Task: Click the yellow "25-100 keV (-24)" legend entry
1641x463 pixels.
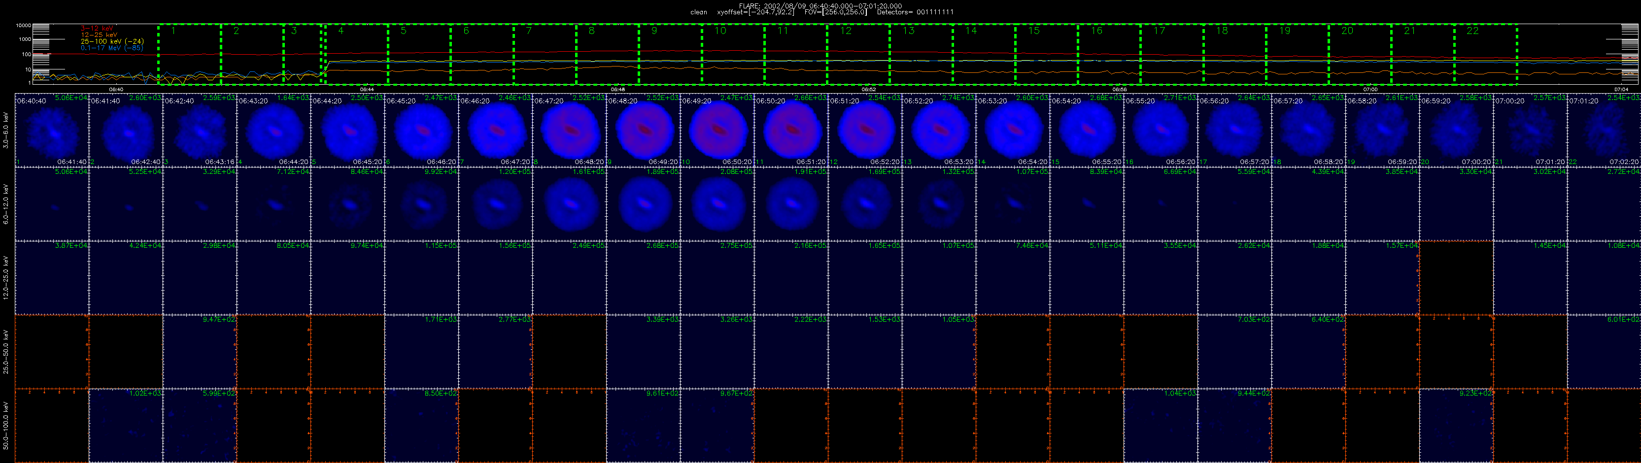Action: tap(112, 41)
